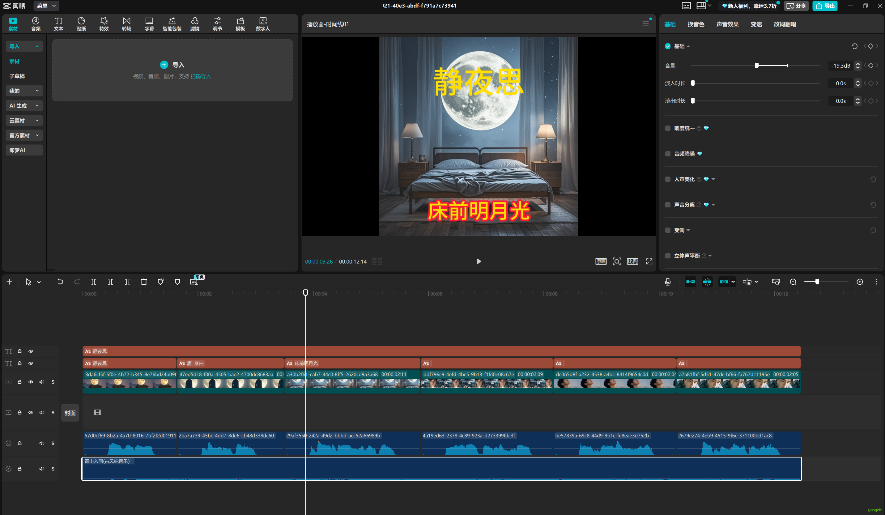Open the 数字人 digital human panel
The height and width of the screenshot is (515, 885).
click(263, 23)
